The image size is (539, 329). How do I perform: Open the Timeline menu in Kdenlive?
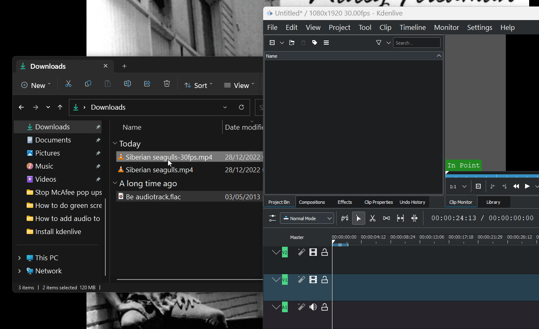coord(412,27)
